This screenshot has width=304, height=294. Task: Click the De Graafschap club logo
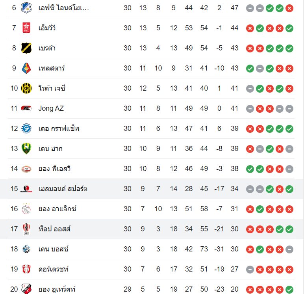coord(26,128)
